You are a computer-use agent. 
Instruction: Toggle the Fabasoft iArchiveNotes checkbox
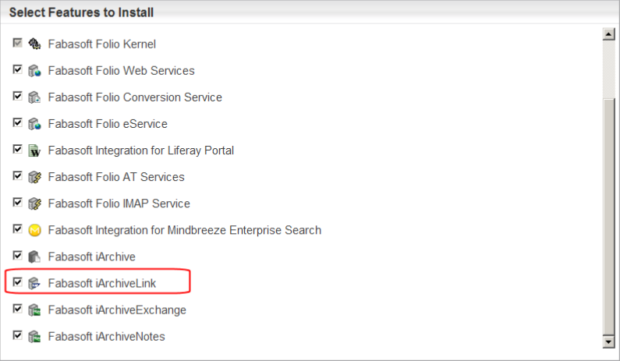point(17,335)
